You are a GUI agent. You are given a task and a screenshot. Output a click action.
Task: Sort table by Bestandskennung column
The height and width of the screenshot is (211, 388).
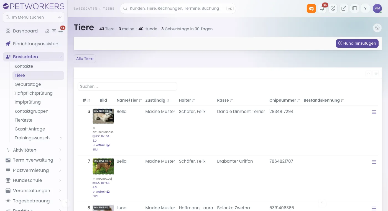[x=324, y=100]
